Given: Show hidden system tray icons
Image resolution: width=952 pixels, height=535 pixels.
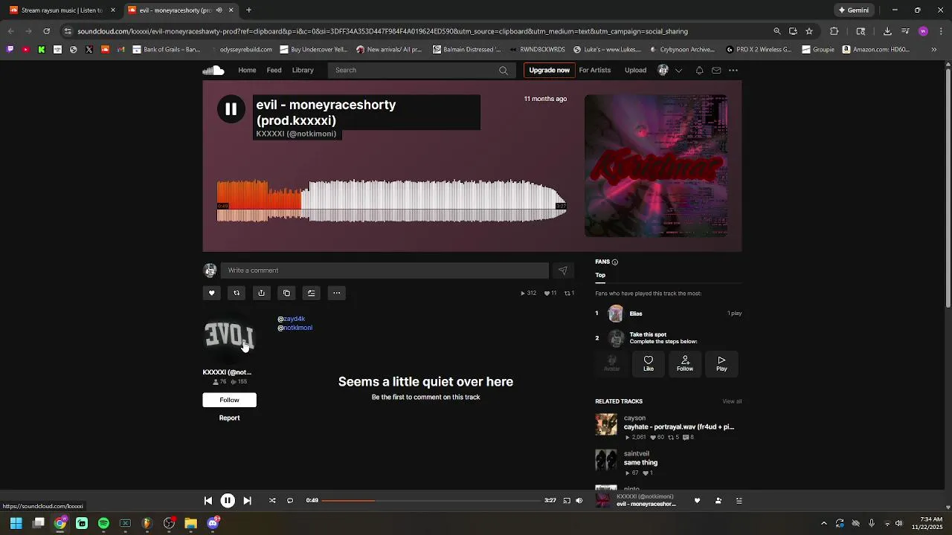Looking at the screenshot, I should tap(824, 523).
